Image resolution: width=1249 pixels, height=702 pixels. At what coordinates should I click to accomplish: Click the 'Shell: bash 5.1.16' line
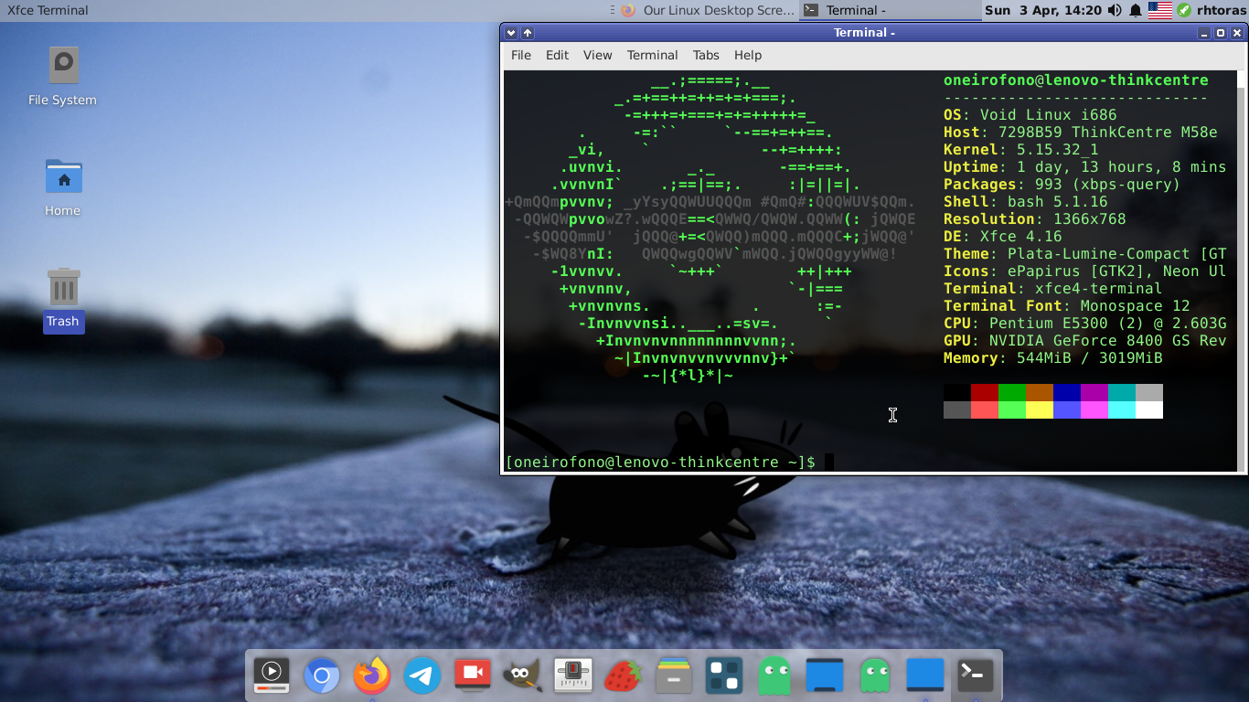tap(1026, 202)
